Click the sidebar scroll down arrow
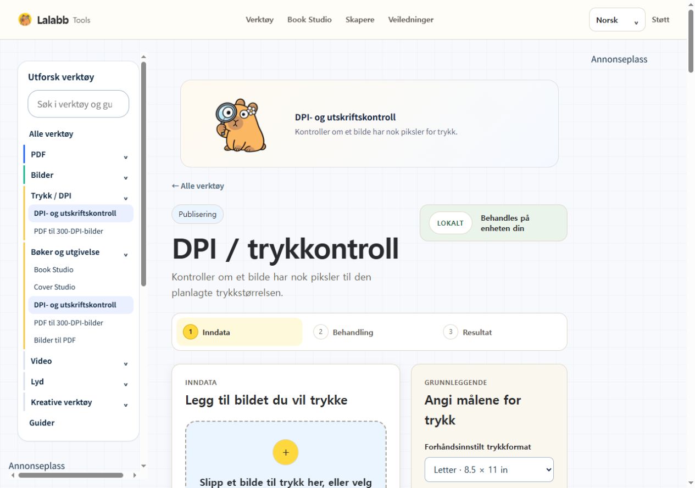695x488 pixels. 143,466
